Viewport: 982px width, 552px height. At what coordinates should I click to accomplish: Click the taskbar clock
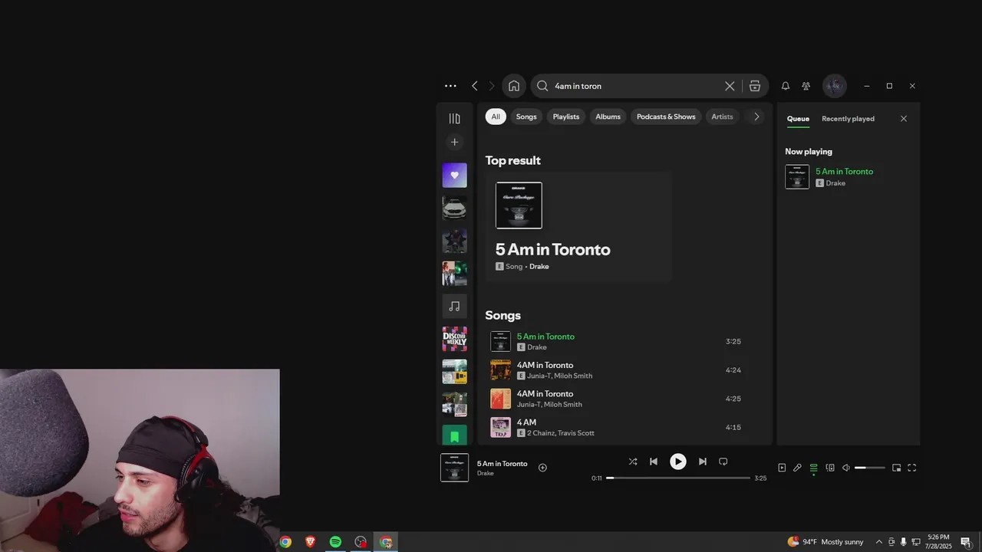coord(939,542)
